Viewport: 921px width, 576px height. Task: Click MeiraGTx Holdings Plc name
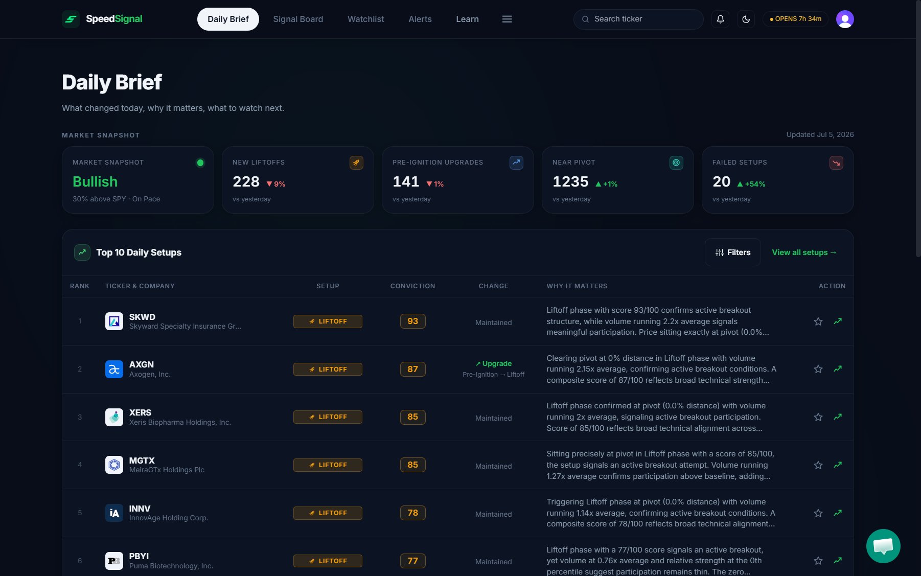coord(167,470)
